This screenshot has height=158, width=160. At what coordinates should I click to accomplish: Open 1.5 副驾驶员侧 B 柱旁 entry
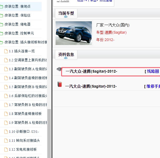[28, 87]
